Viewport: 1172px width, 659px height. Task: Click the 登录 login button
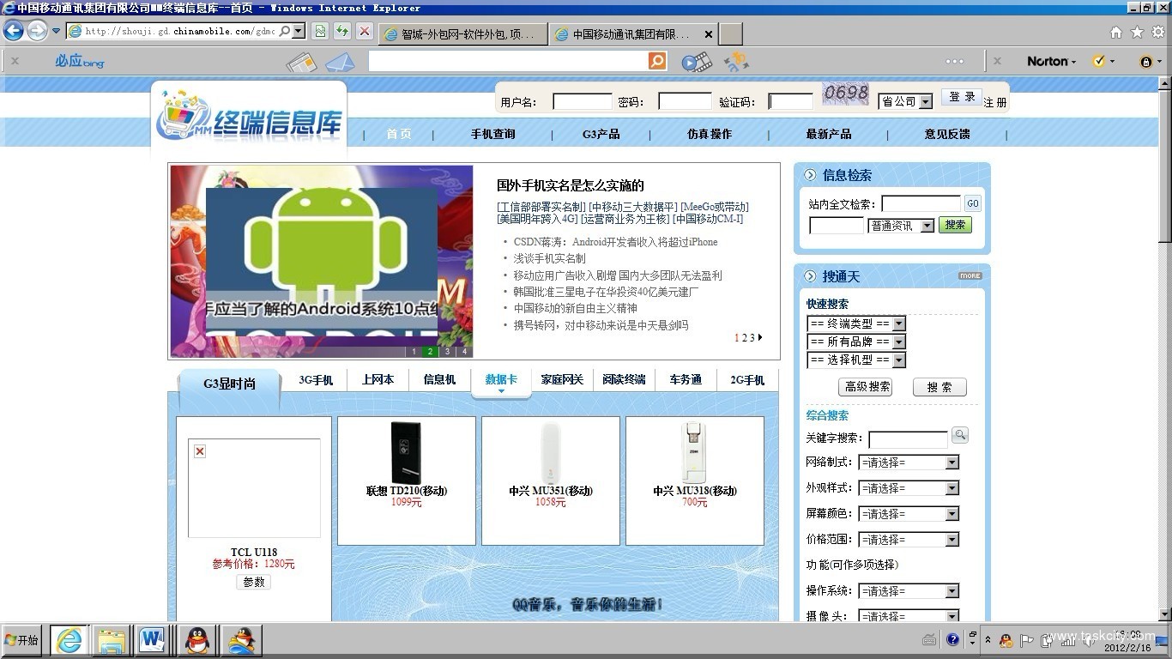[962, 97]
